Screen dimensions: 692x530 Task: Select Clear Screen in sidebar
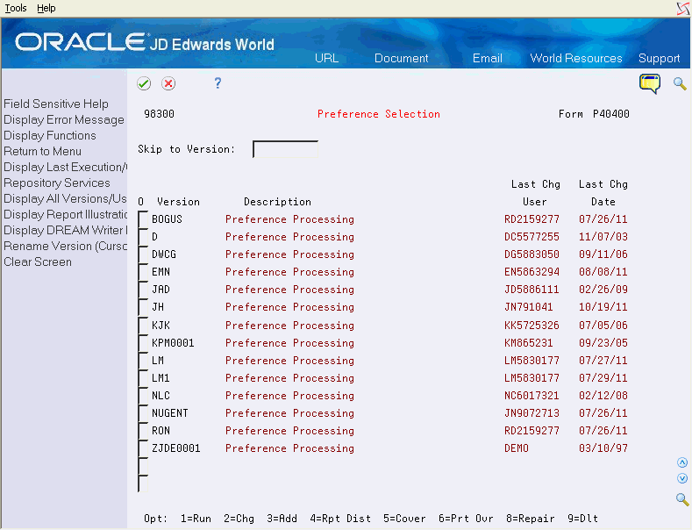(x=38, y=261)
